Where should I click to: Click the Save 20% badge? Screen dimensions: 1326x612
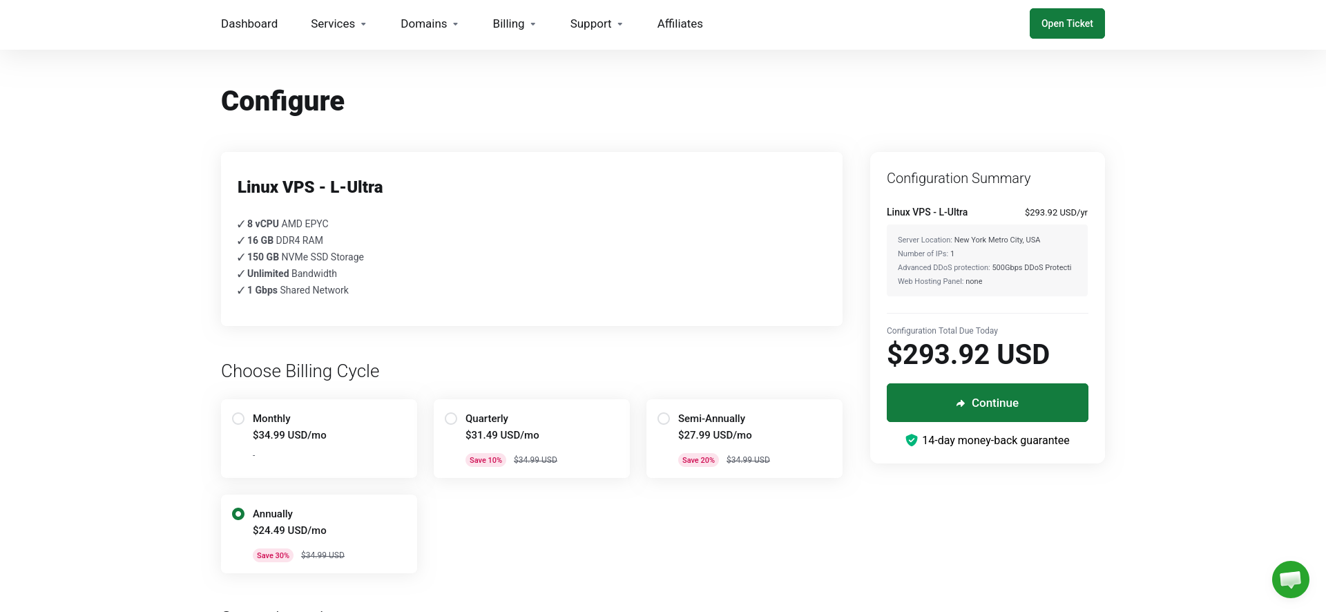click(x=698, y=460)
